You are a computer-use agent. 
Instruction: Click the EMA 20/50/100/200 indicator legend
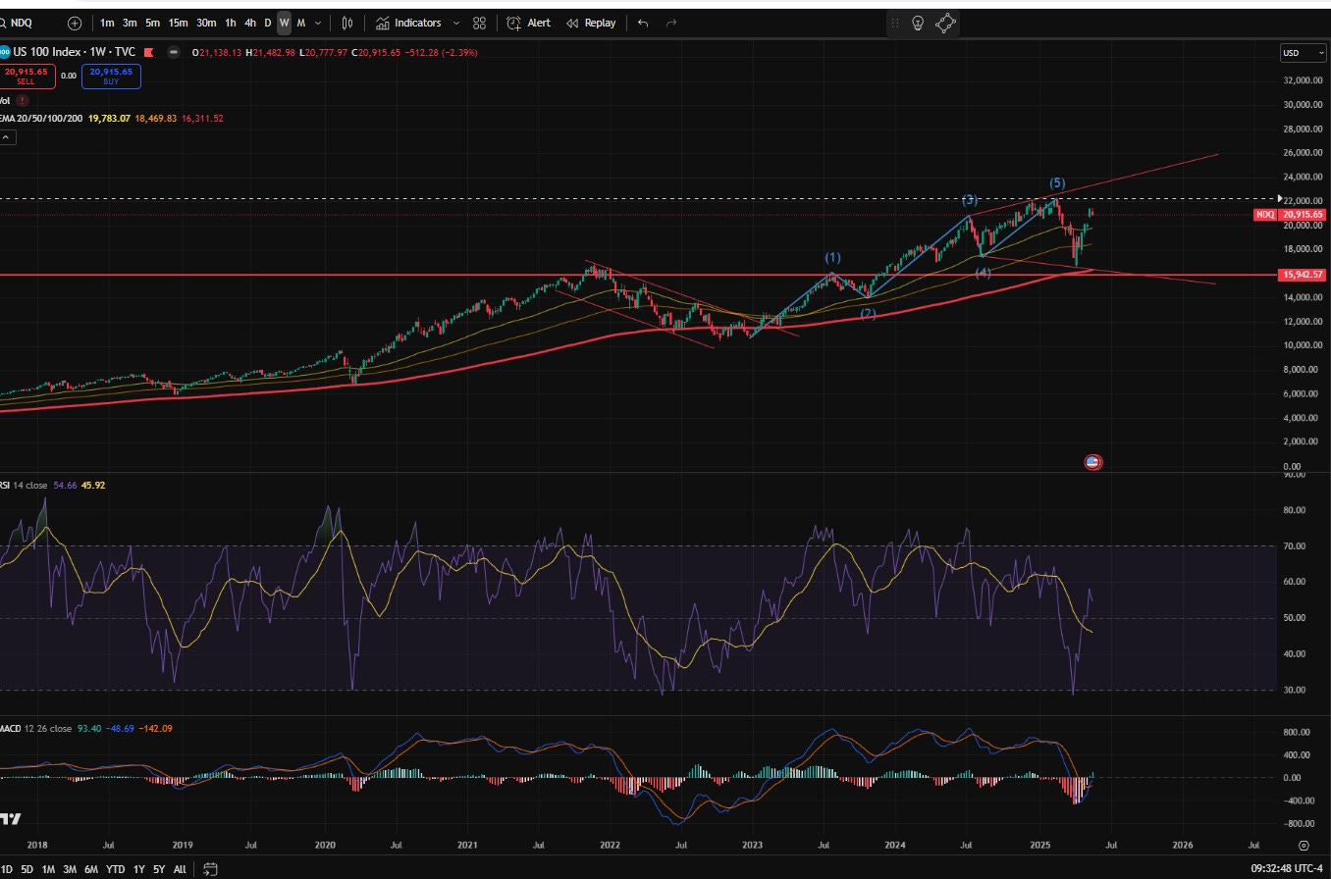[x=42, y=119]
